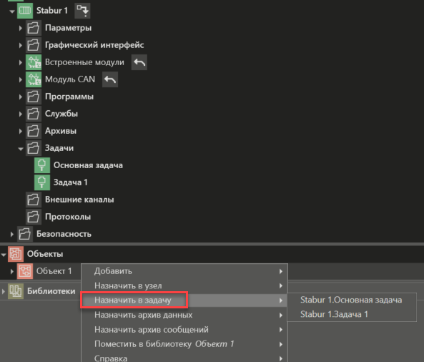Click the Stabur 1 node icon

point(25,11)
